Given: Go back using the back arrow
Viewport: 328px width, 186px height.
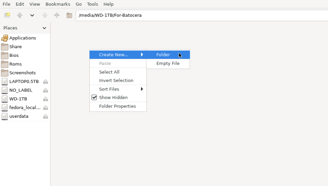Looking at the screenshot, I should [20, 15].
